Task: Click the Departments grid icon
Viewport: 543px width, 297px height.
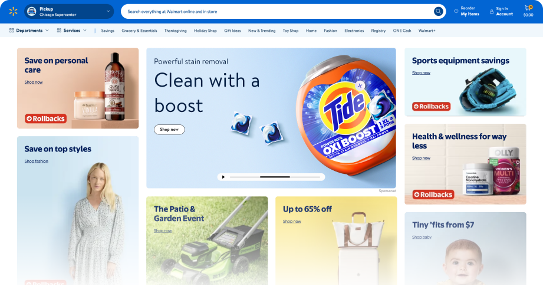Action: (11, 31)
